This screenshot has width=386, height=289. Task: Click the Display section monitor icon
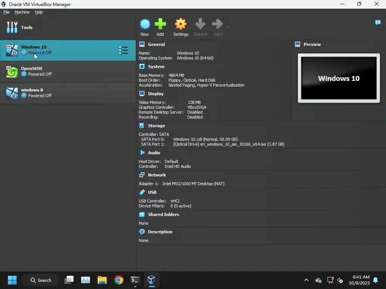142,93
